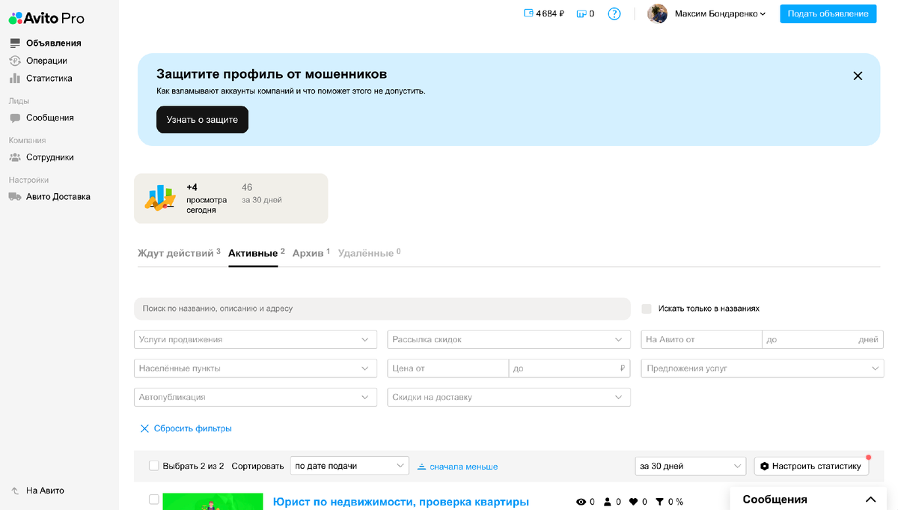Open Авито Доставка in sidebar
The image size is (898, 510).
pos(58,196)
